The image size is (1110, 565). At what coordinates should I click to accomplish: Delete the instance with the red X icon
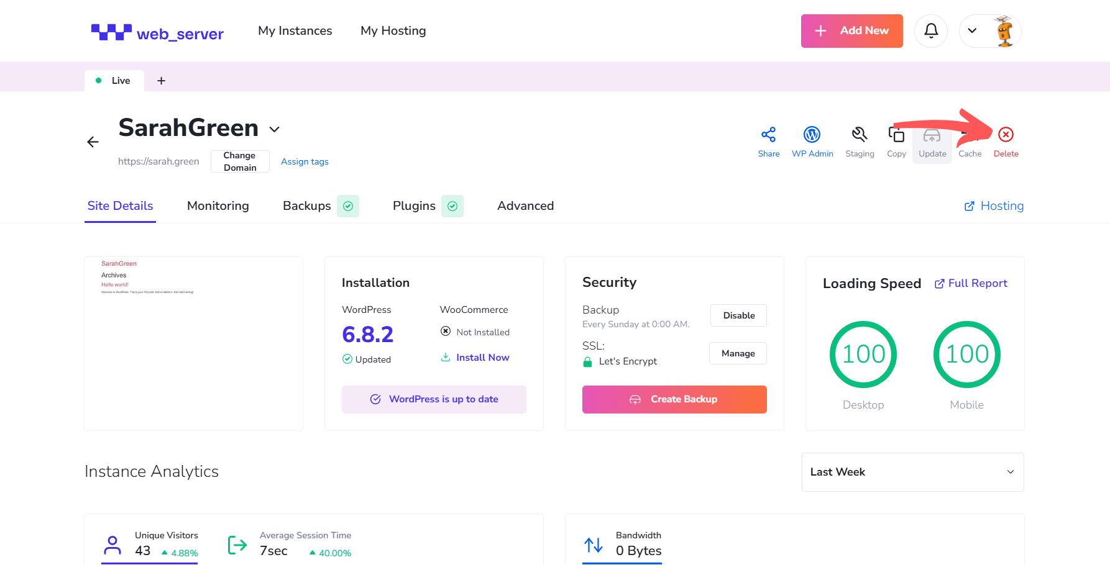pos(1006,135)
